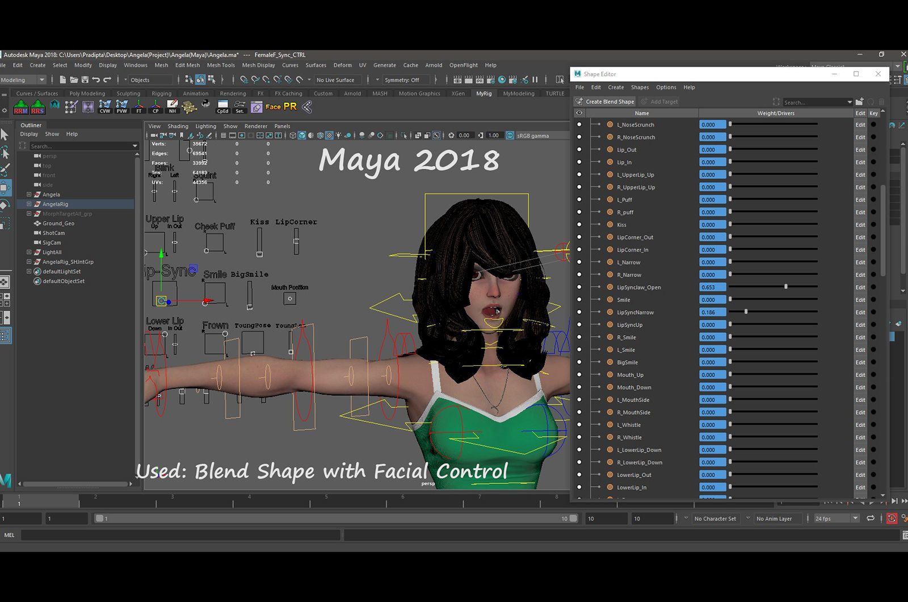Click the PR shelf button
908x602 pixels.
tap(290, 106)
